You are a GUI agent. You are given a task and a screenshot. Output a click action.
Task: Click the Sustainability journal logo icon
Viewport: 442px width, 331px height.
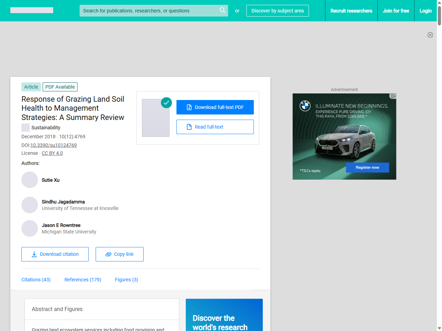point(26,128)
